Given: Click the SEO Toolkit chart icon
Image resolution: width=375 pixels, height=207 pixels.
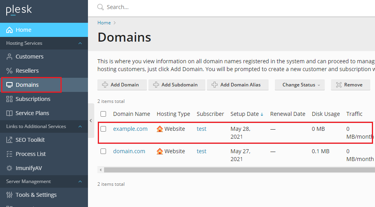Looking at the screenshot, I should click(9, 140).
